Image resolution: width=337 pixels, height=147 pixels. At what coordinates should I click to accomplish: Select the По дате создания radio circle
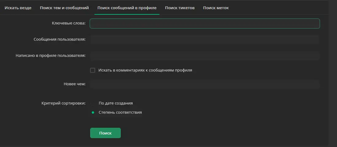pos(93,103)
